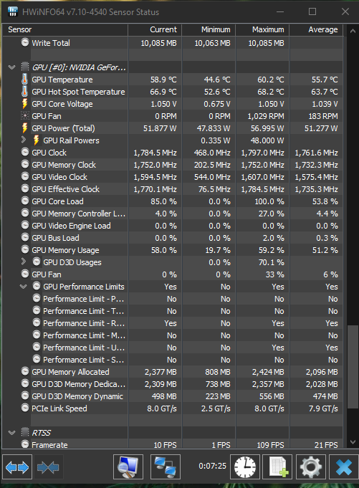
Task: Click the GPU Rail Powers lightning icon
Action: click(x=36, y=140)
